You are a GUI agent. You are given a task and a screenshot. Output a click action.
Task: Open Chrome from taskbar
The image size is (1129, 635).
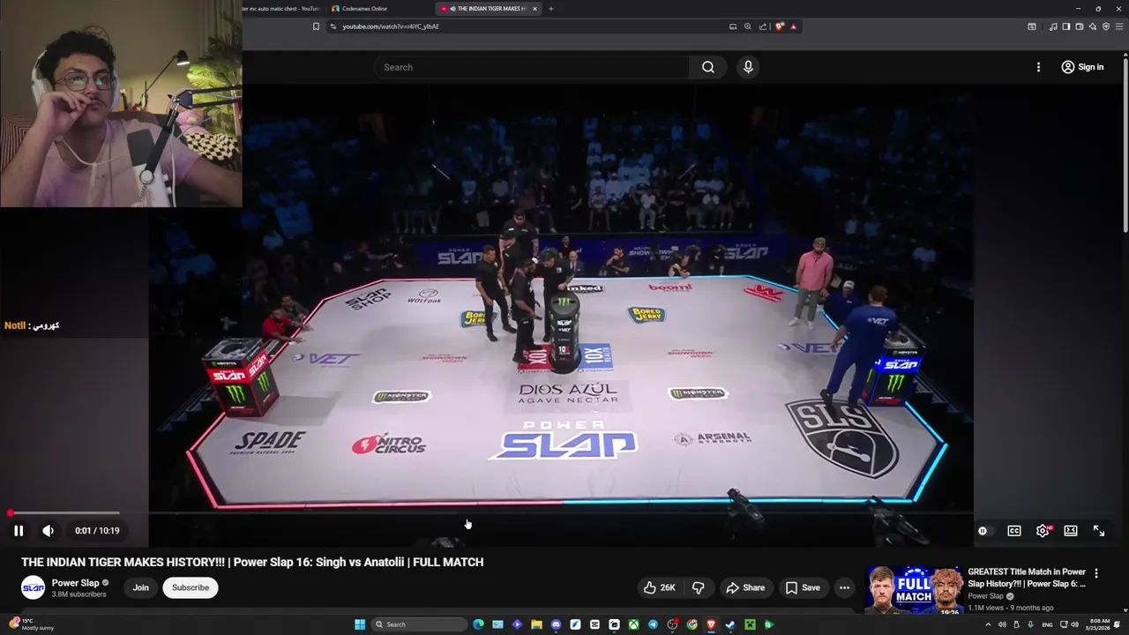tap(692, 624)
